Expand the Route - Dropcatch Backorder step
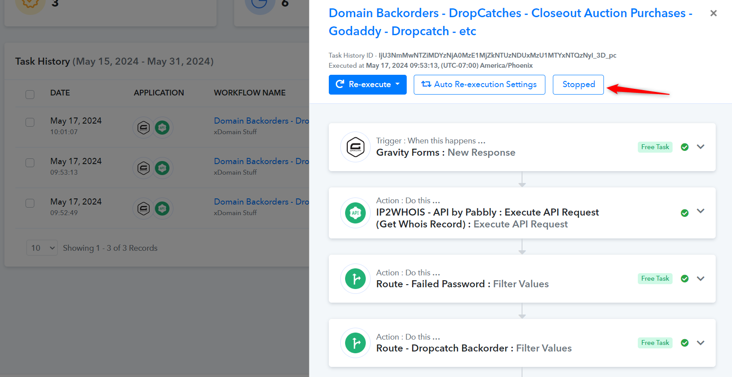 pyautogui.click(x=701, y=343)
